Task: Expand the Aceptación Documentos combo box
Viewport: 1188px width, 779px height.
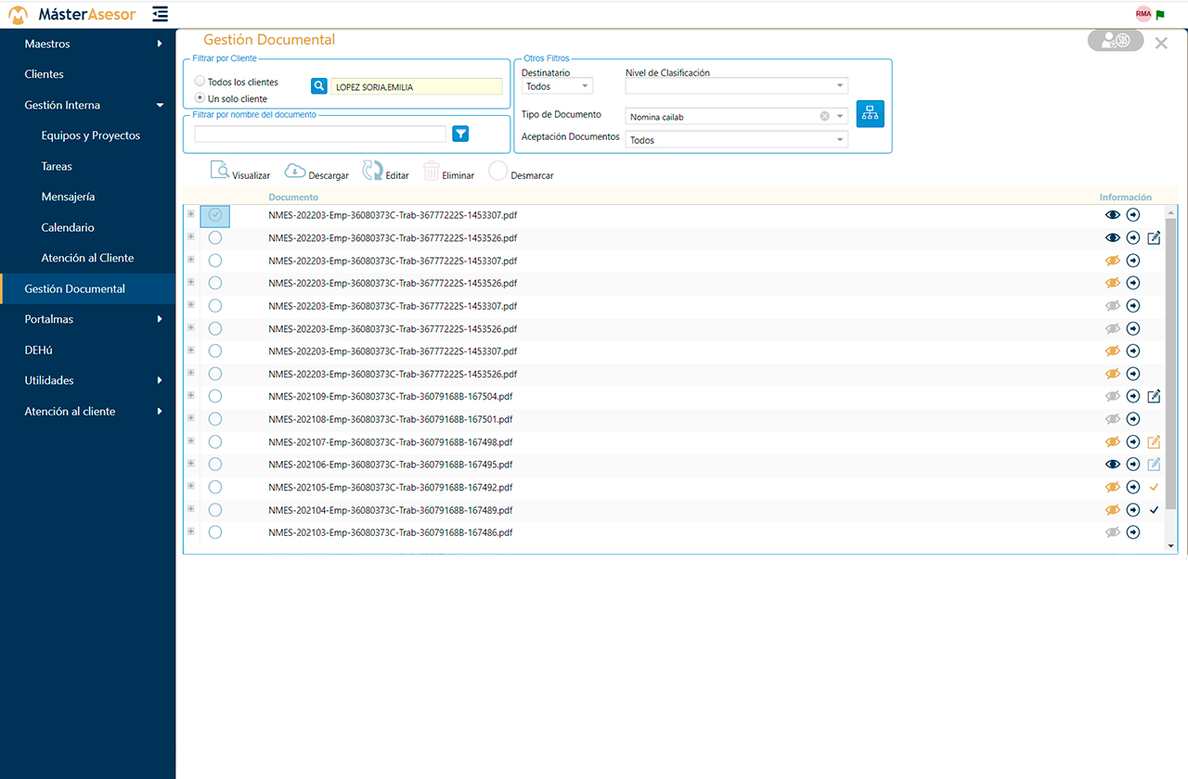Action: (x=736, y=140)
